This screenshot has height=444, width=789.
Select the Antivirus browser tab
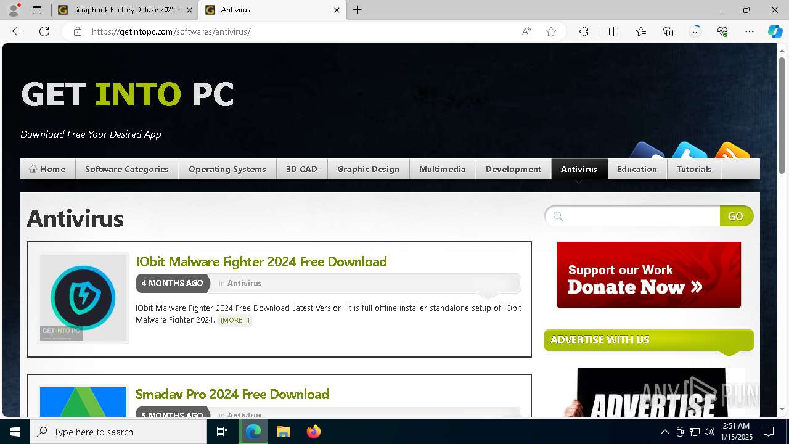click(x=272, y=10)
